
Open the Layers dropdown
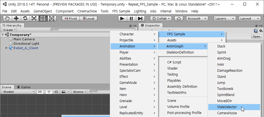tap(225, 18)
